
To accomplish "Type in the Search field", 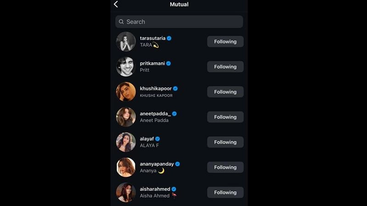I will [183, 22].
